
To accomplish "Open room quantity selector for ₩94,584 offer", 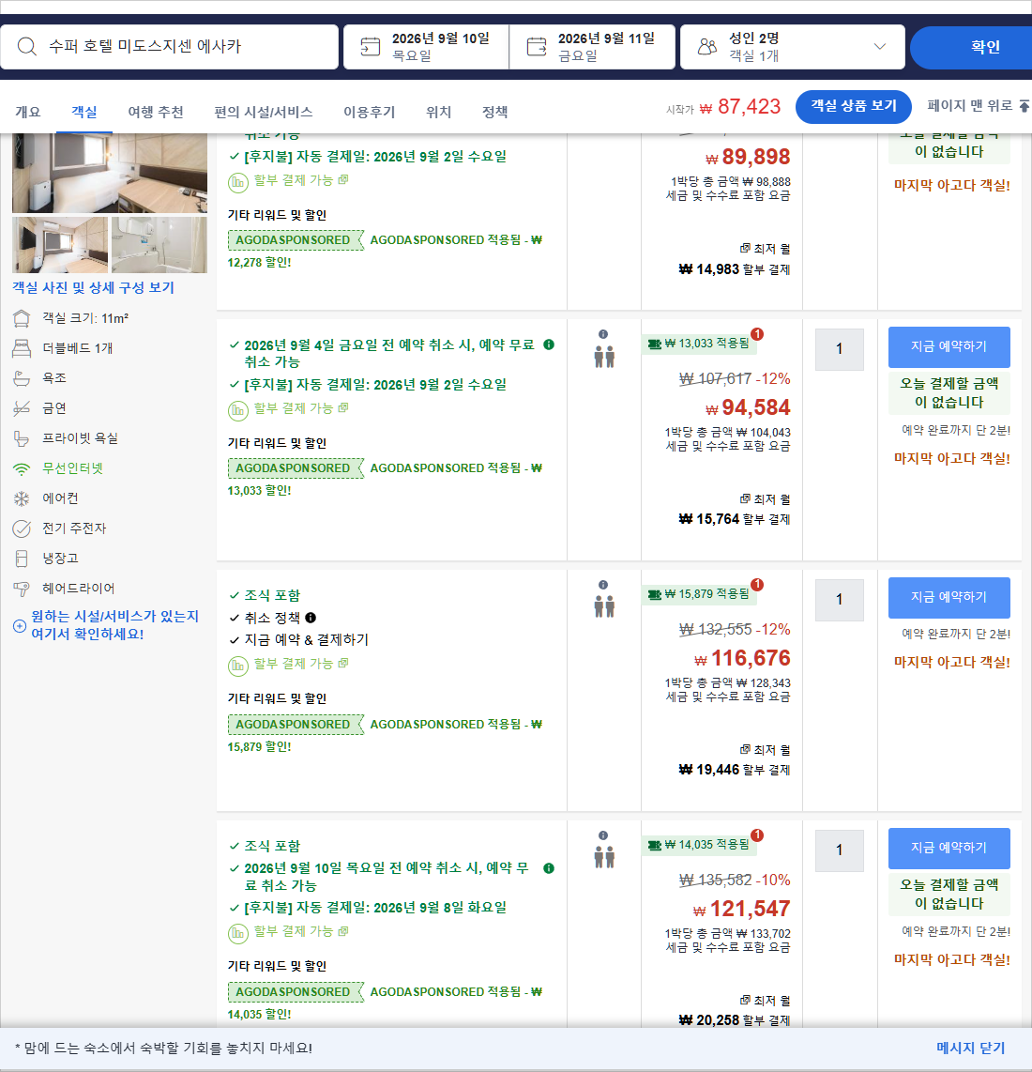I will 840,348.
